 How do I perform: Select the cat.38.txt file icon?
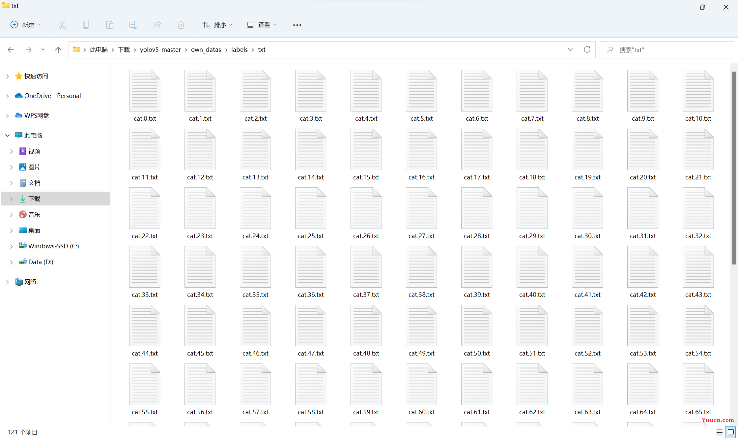421,267
